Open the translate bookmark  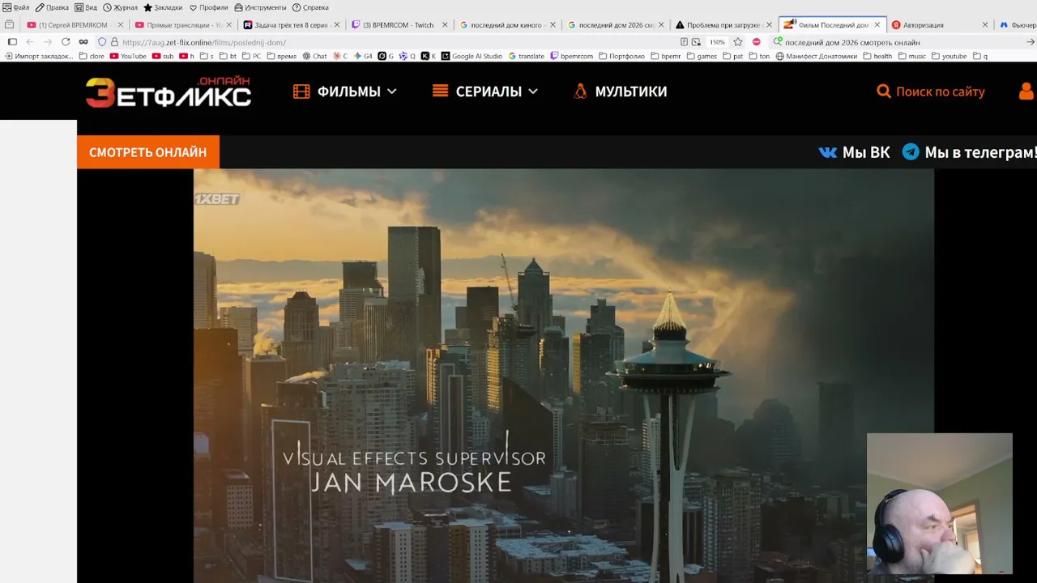(527, 57)
